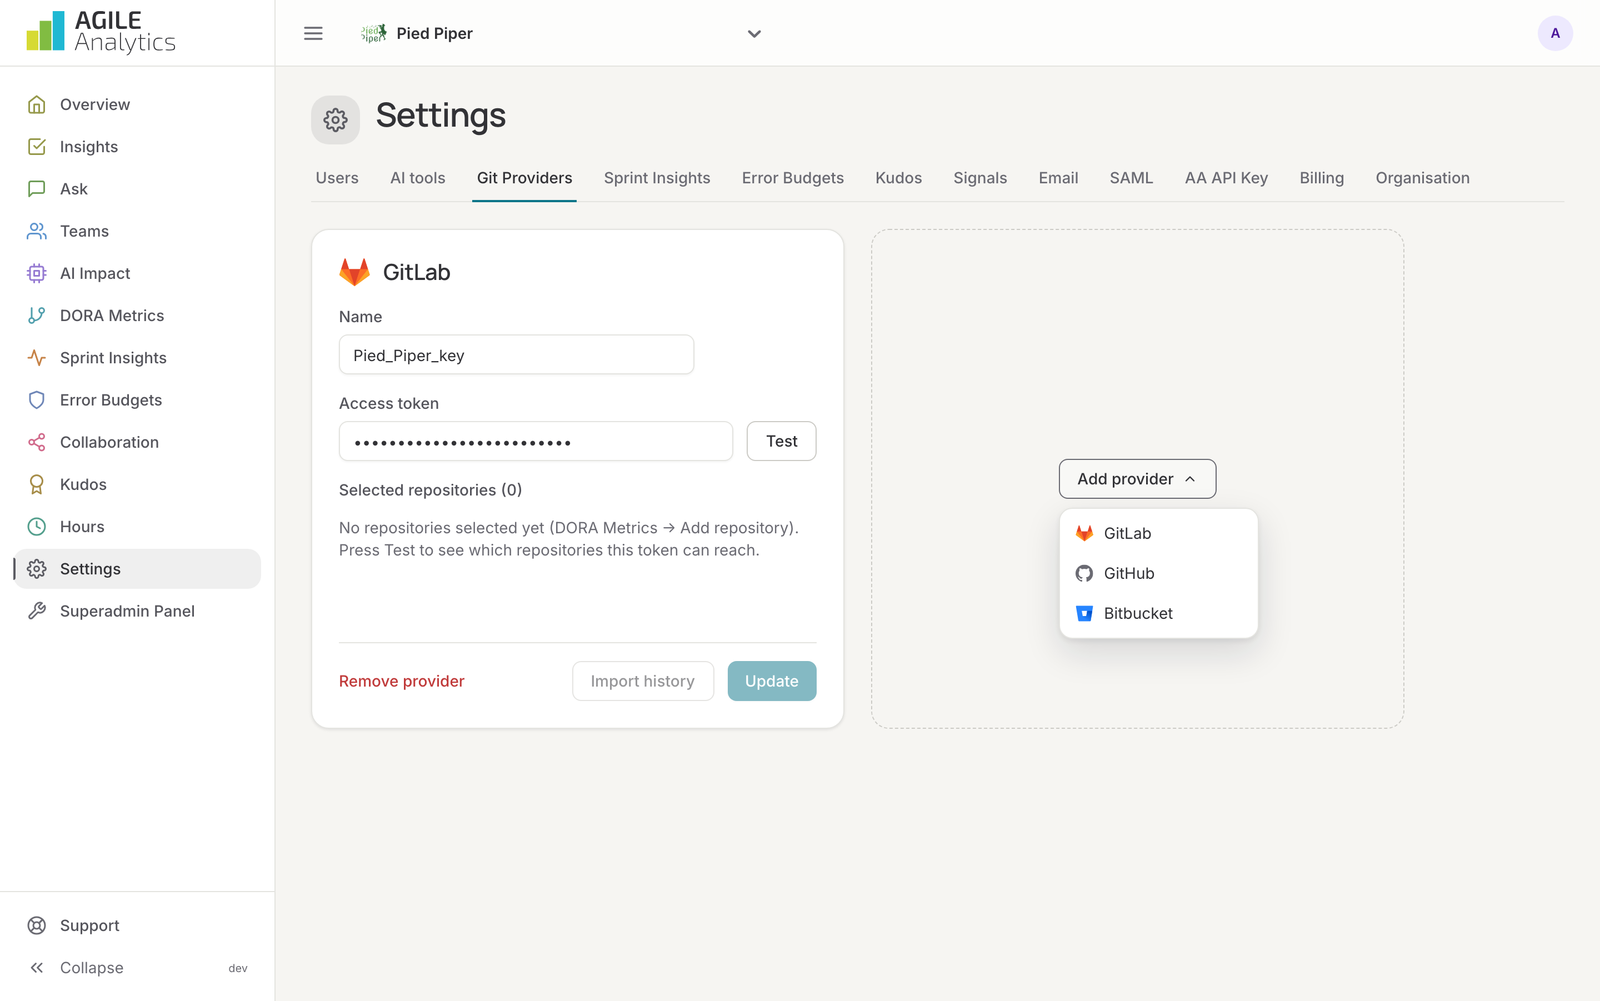Collapse the Add provider dropdown

click(x=1137, y=479)
